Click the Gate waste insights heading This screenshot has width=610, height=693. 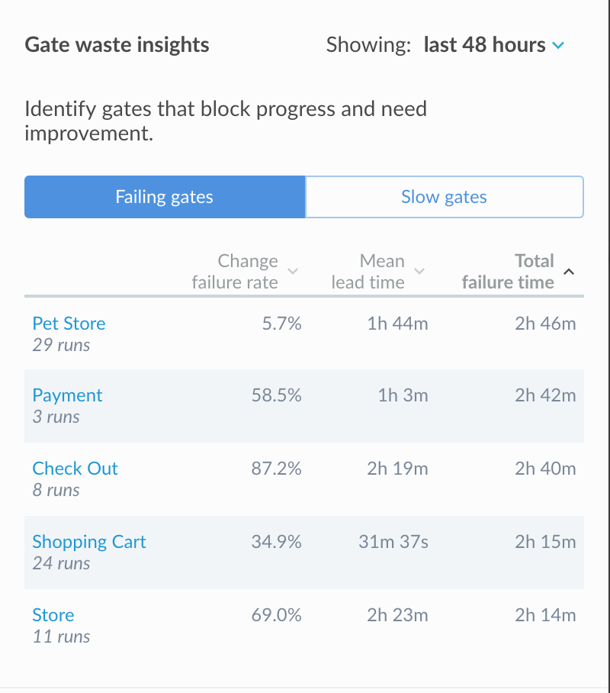(117, 45)
